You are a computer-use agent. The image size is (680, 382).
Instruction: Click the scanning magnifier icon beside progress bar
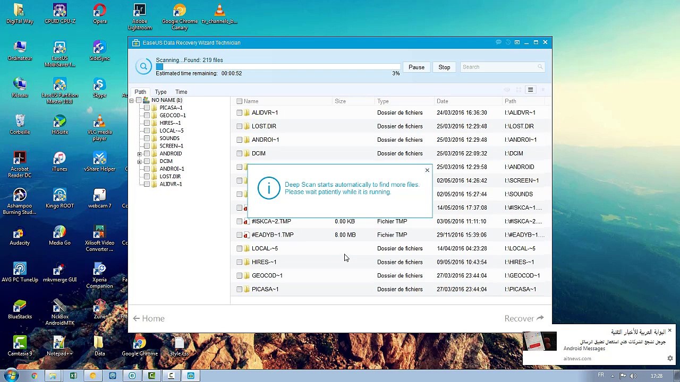coord(143,66)
